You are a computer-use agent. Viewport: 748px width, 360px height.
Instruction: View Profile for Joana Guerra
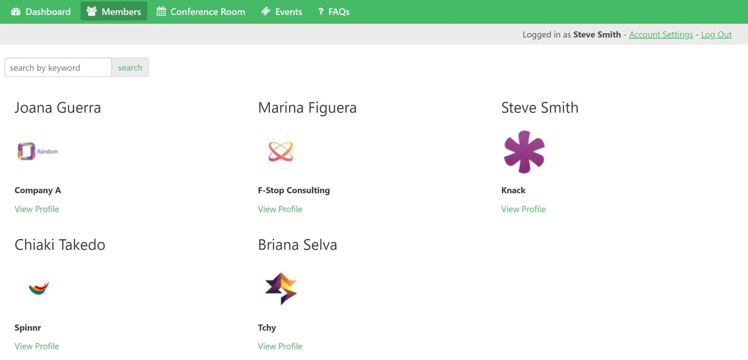[x=37, y=209]
